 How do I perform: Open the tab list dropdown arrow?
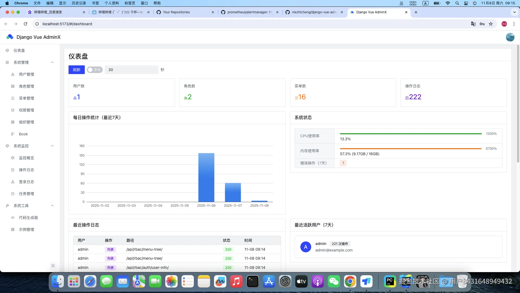514,12
